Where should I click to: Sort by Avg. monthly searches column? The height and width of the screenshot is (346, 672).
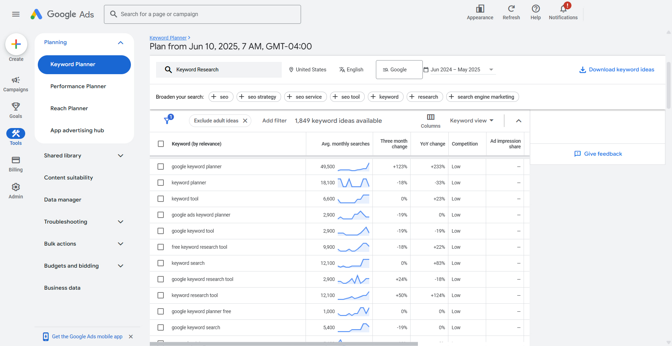(345, 144)
